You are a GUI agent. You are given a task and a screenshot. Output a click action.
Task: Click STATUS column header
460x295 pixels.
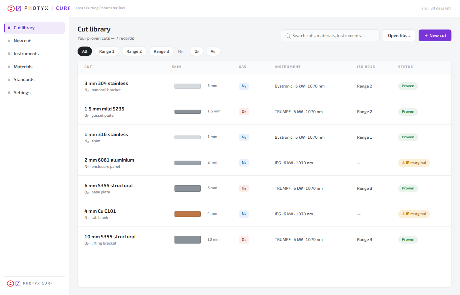pos(405,67)
